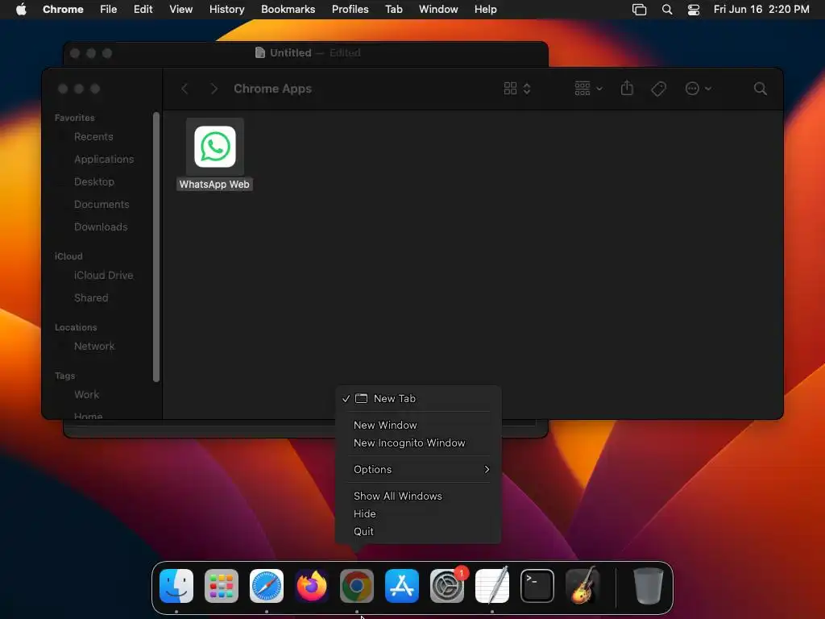The image size is (825, 619).
Task: Expand the Options submenu
Action: tap(418, 470)
